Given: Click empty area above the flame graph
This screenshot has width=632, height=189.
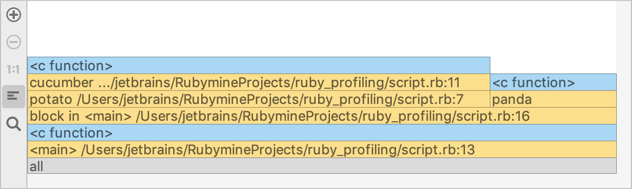Looking at the screenshot, I should coord(322,29).
